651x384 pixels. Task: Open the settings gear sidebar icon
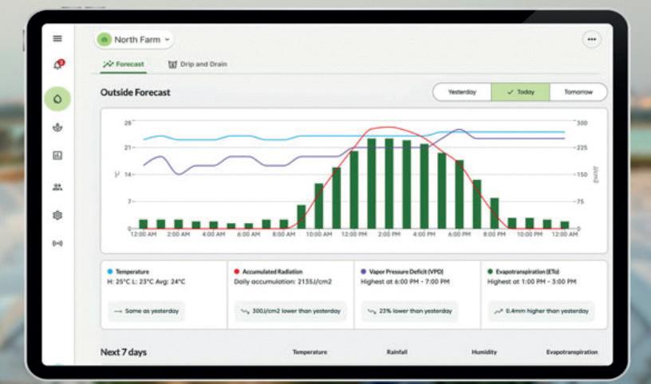pyautogui.click(x=57, y=215)
